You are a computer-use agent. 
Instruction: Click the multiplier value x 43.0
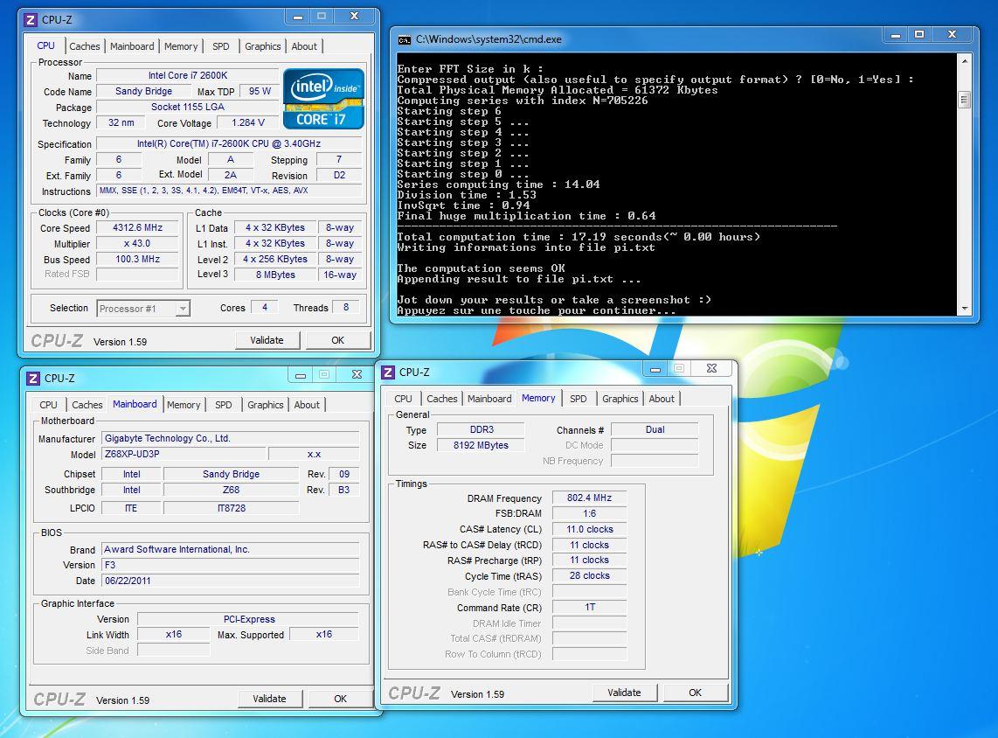point(137,244)
